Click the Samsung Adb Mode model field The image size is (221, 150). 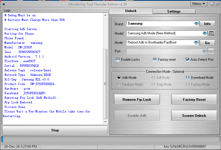pos(167,33)
